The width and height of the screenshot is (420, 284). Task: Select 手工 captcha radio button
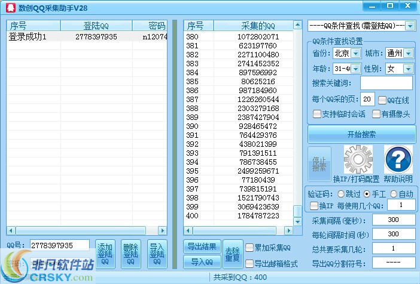(x=367, y=194)
